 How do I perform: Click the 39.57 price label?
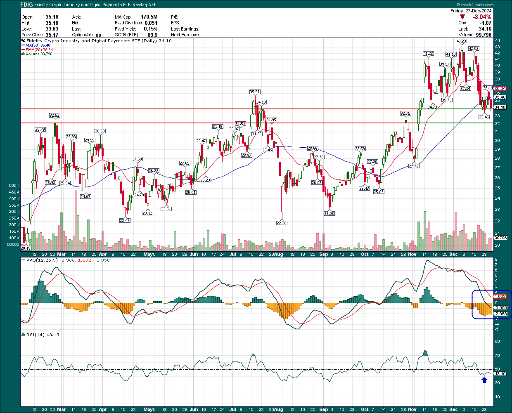[x=445, y=64]
